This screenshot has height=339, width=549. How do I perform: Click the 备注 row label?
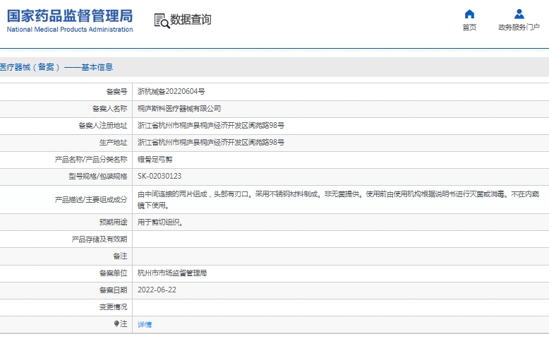(x=120, y=256)
